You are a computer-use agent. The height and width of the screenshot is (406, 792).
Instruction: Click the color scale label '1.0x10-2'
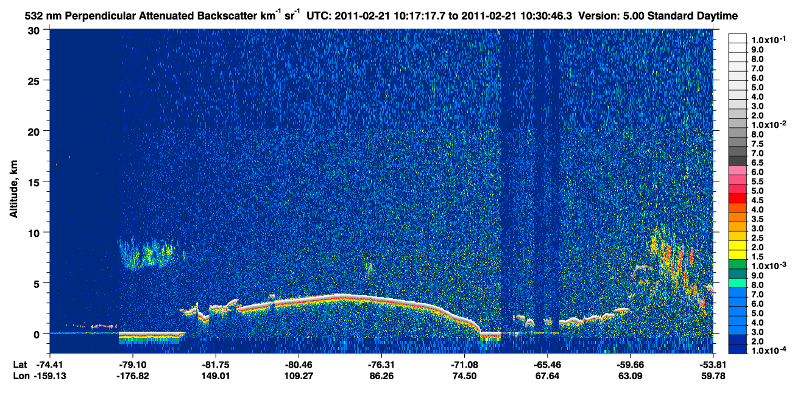click(768, 124)
